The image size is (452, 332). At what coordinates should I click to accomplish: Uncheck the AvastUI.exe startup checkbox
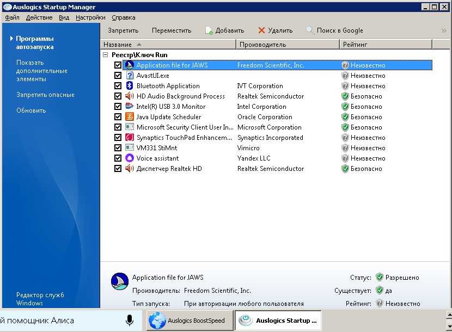[118, 76]
